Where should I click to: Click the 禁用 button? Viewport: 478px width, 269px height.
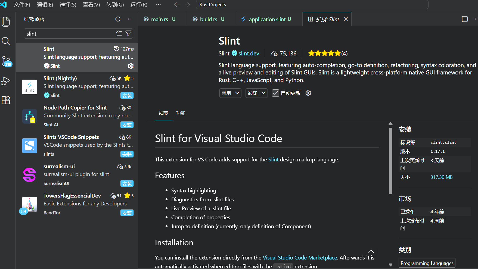tap(226, 93)
